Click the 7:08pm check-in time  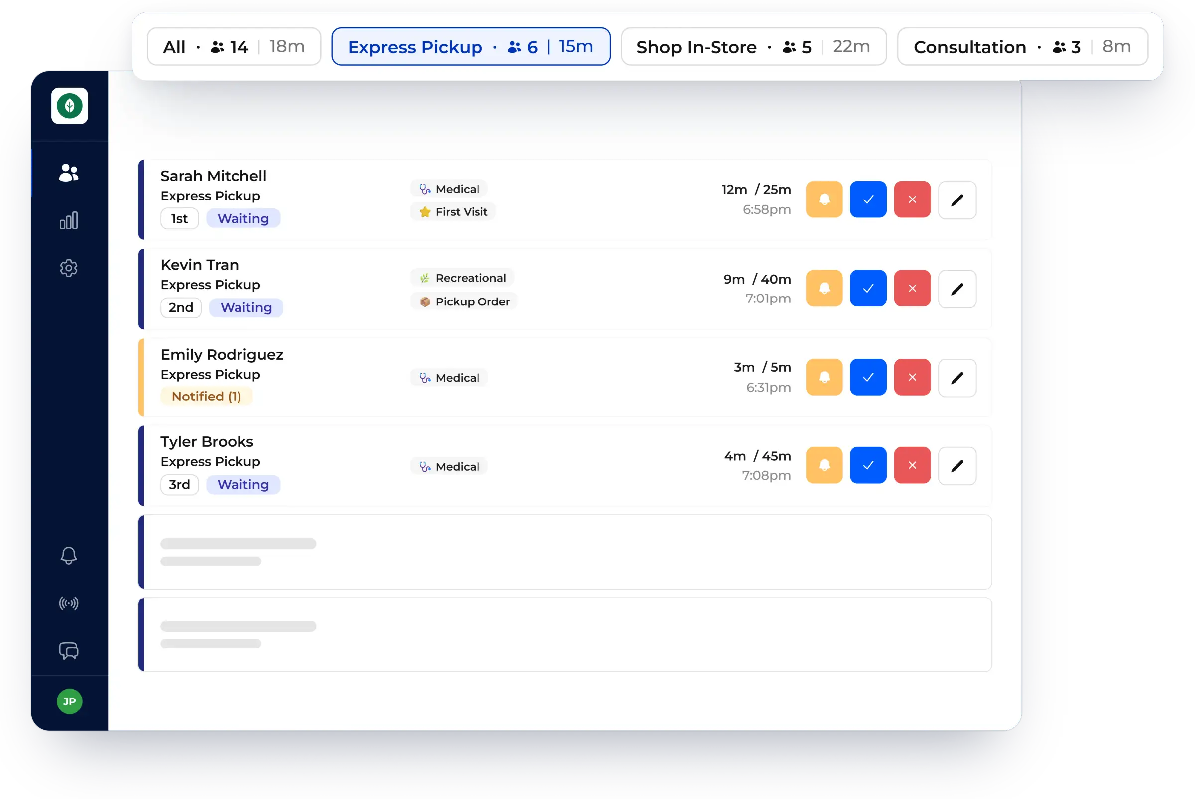pyautogui.click(x=766, y=475)
